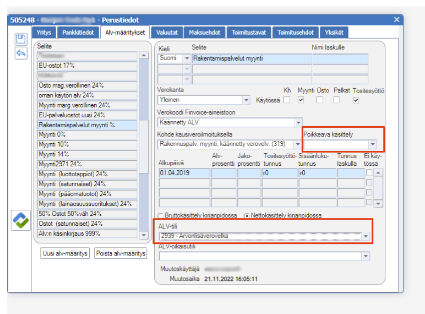Select Myynti (satunnaiset) 24% row
425x314 pixels.
87,184
